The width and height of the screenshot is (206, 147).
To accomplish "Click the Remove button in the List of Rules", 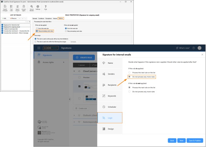I will 14,18.
